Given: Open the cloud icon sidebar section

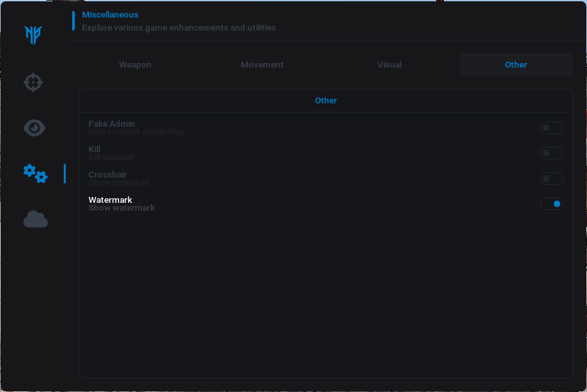Looking at the screenshot, I should click(x=36, y=220).
